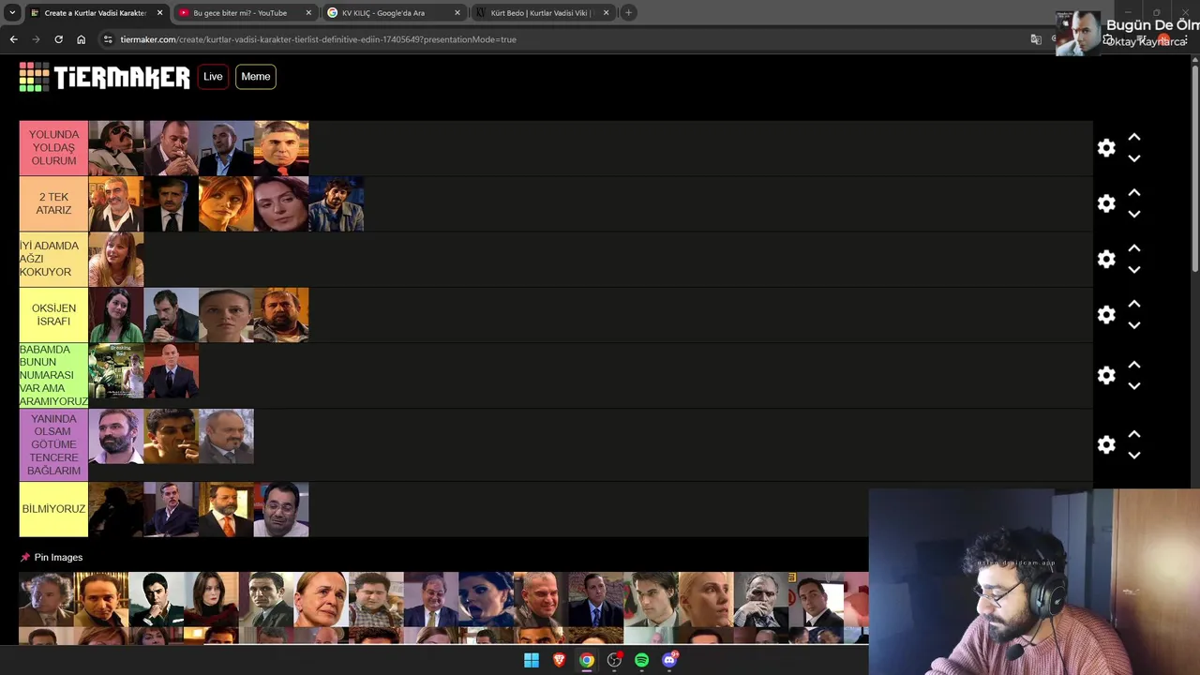Open the browser home page

(81, 39)
